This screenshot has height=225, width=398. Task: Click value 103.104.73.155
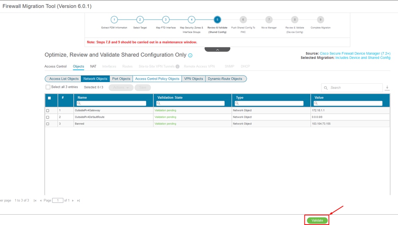[321, 124]
